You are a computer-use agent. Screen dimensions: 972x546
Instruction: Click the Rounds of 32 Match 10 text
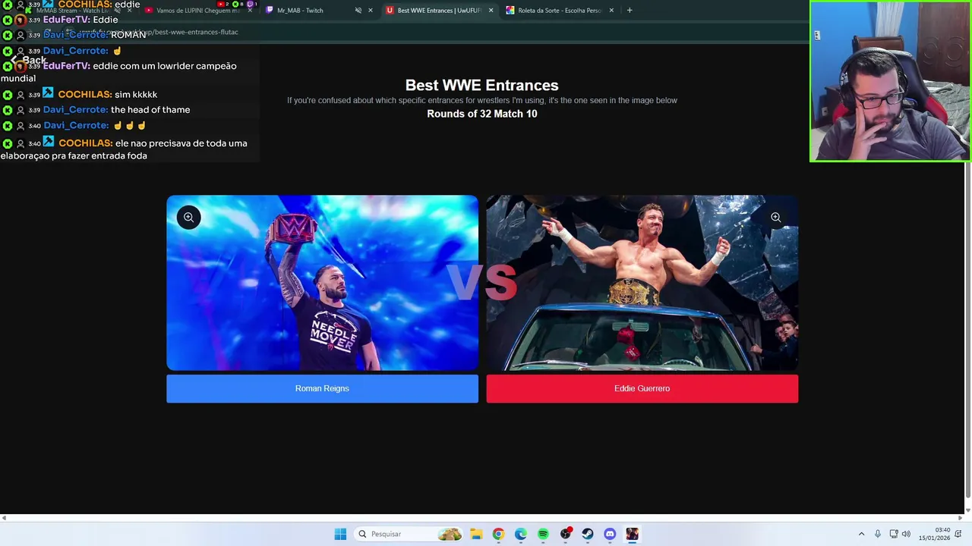pyautogui.click(x=481, y=114)
